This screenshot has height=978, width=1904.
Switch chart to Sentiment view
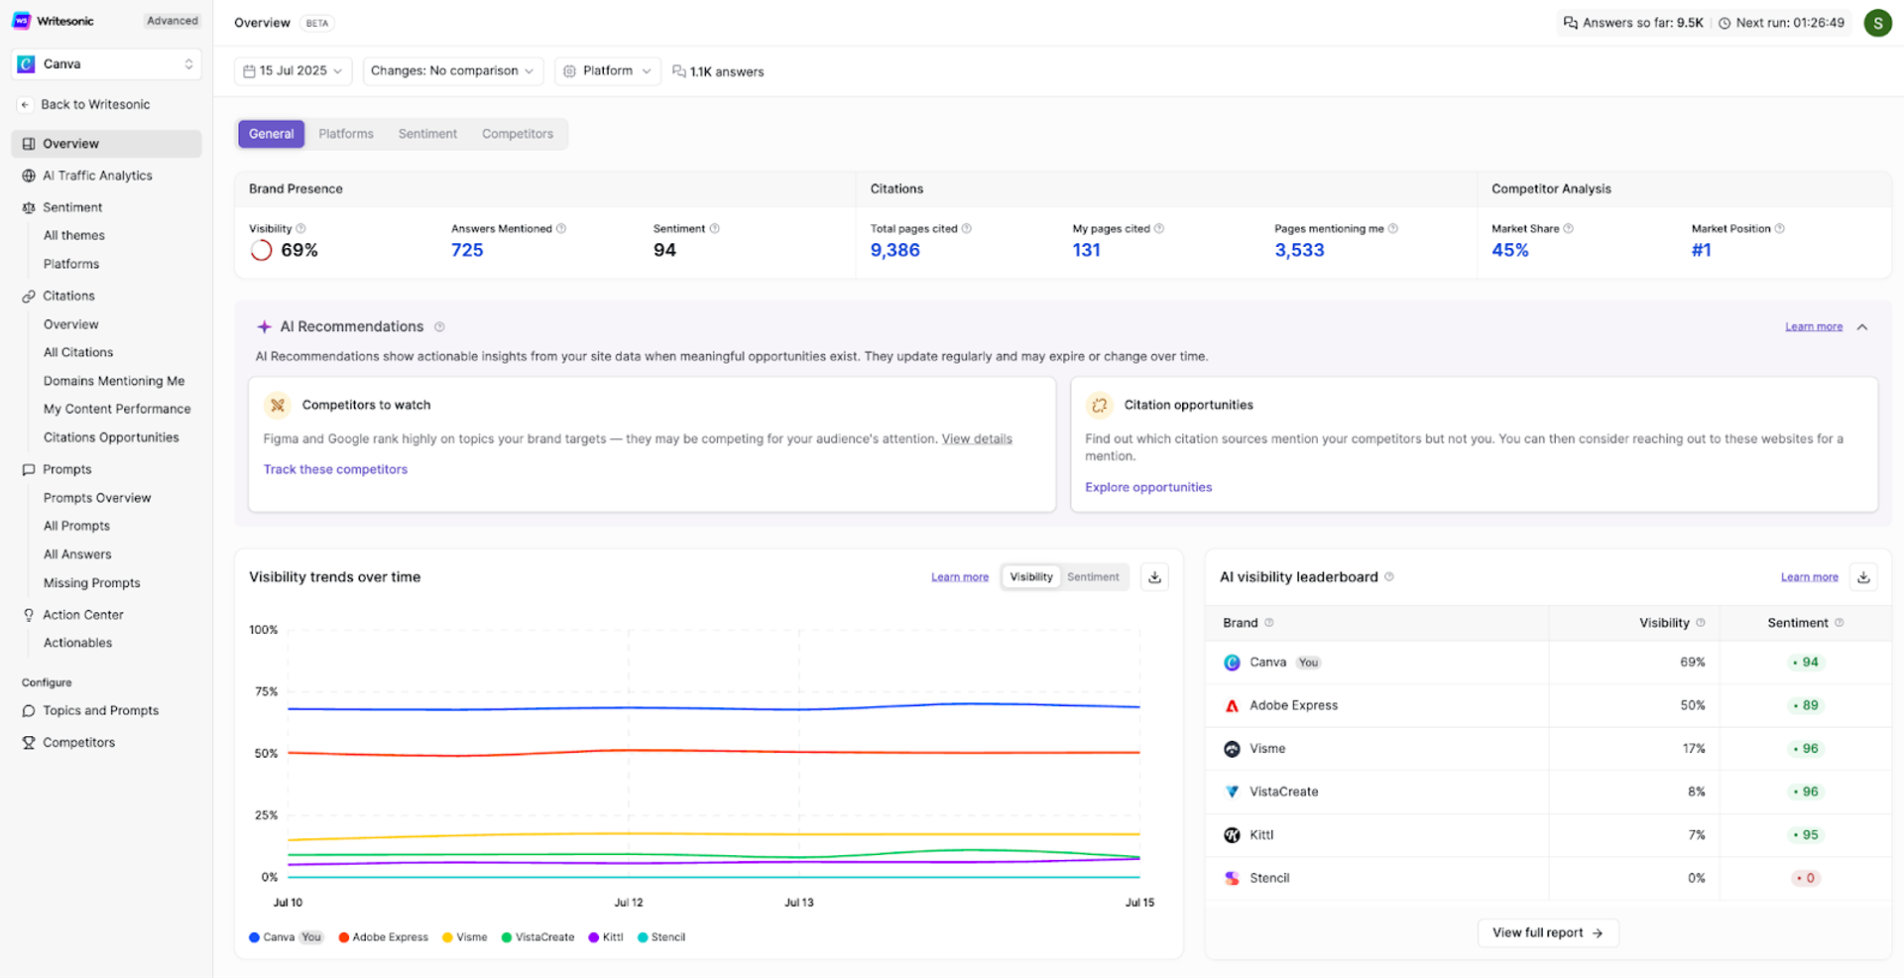tap(1093, 577)
